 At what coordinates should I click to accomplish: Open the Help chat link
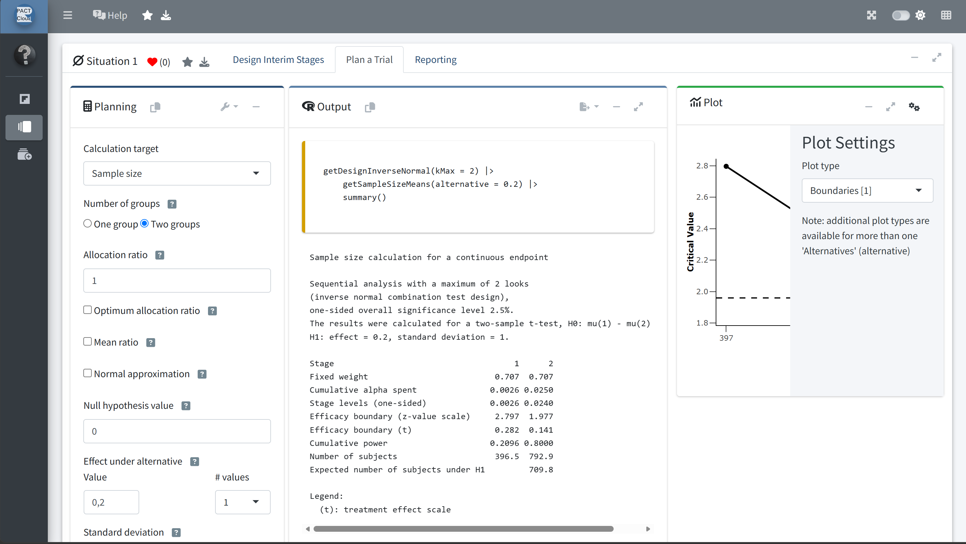pyautogui.click(x=110, y=15)
